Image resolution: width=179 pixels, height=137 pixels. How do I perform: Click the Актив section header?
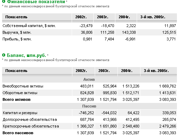click(x=89, y=79)
